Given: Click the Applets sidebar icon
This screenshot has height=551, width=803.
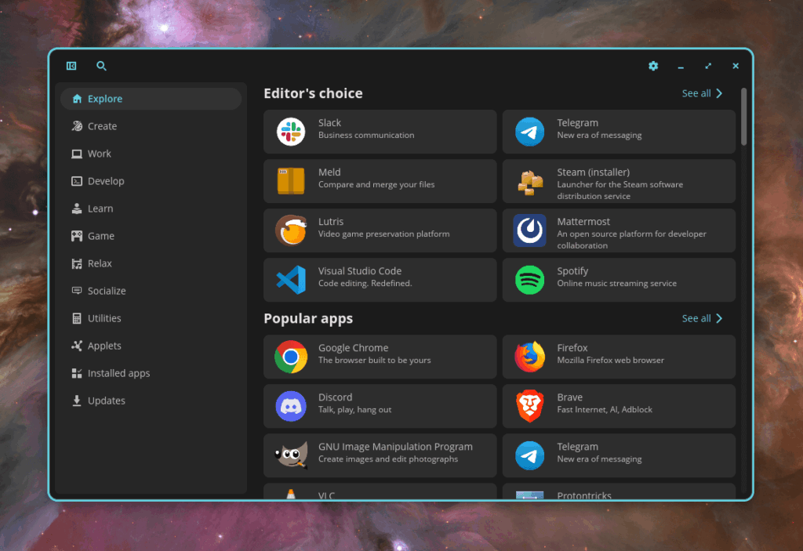Looking at the screenshot, I should [x=77, y=346].
